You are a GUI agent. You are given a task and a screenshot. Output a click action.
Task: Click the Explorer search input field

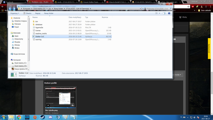pyautogui.click(x=158, y=9)
